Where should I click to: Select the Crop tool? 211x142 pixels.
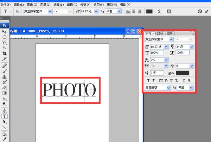[x=5, y=53]
